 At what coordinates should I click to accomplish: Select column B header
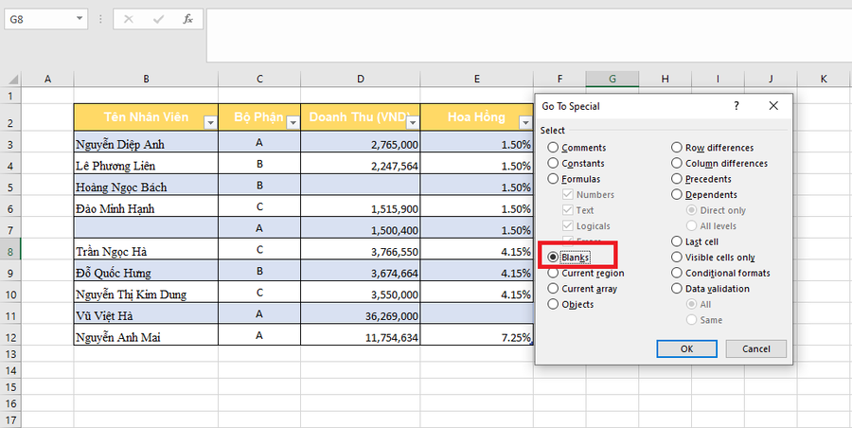146,80
